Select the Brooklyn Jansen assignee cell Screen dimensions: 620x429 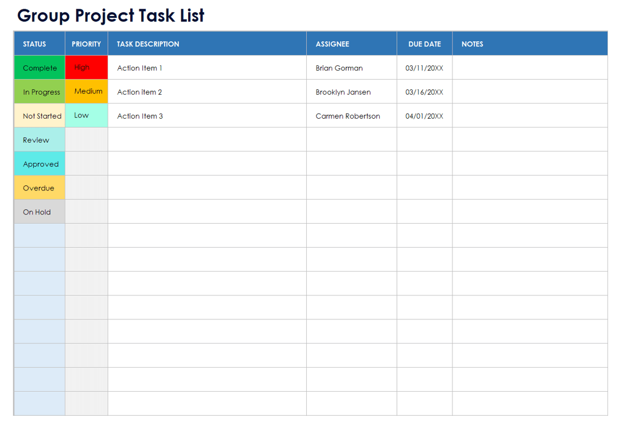(x=351, y=92)
